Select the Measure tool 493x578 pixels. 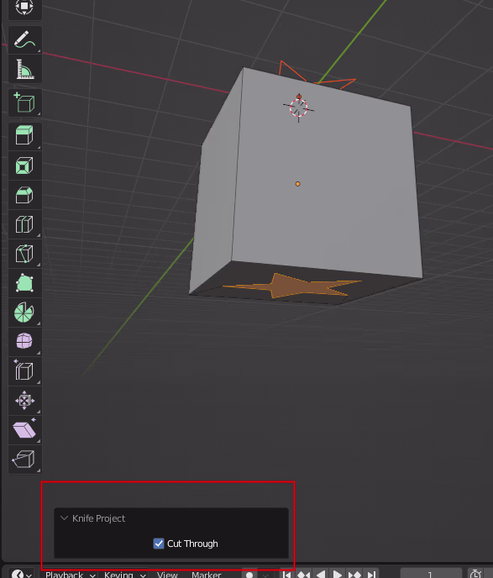(x=24, y=69)
